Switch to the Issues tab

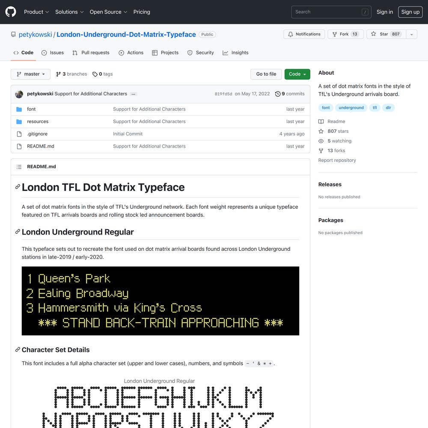point(53,53)
